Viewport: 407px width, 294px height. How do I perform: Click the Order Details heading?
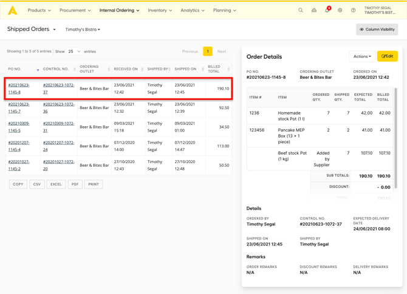pos(264,57)
